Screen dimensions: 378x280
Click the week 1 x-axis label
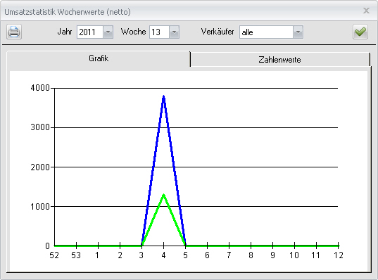[97, 255]
